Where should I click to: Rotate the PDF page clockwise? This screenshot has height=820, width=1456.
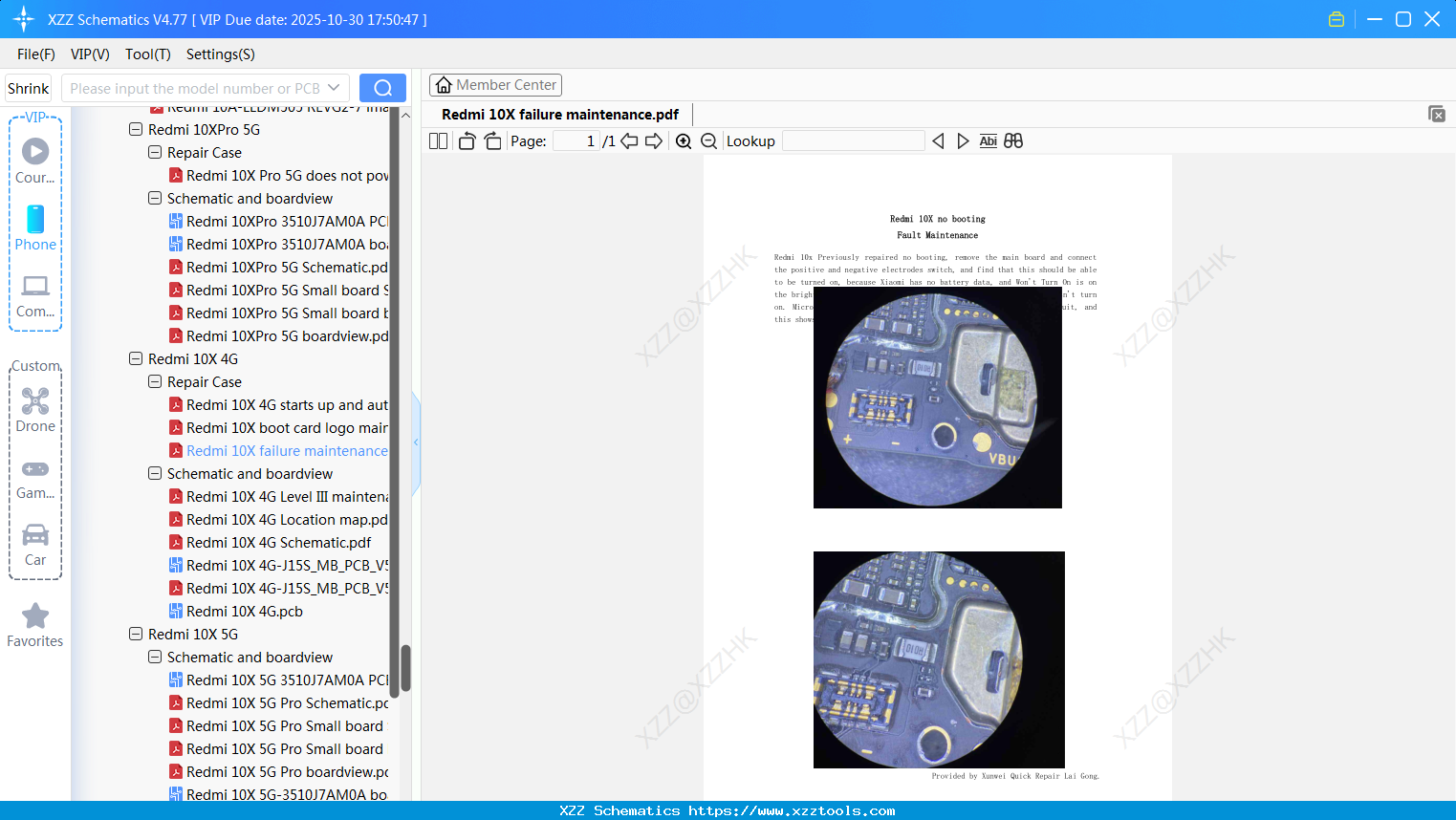click(493, 141)
